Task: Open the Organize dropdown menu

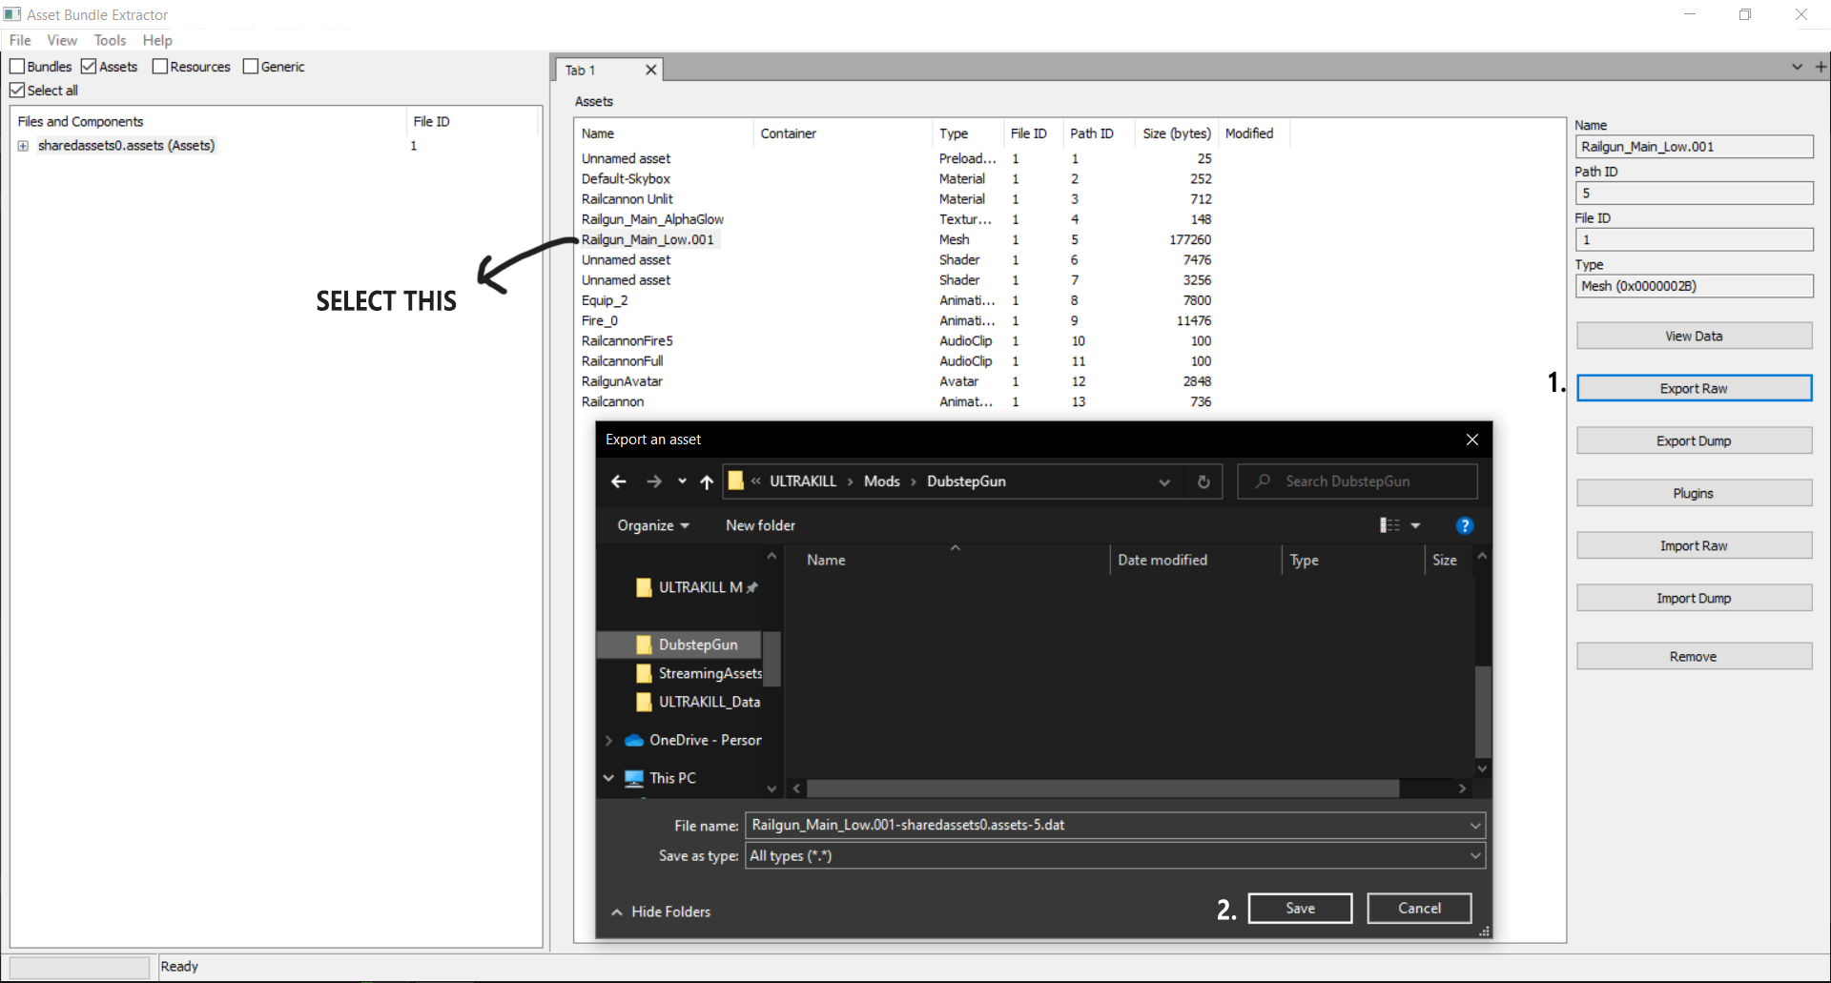Action: click(653, 525)
